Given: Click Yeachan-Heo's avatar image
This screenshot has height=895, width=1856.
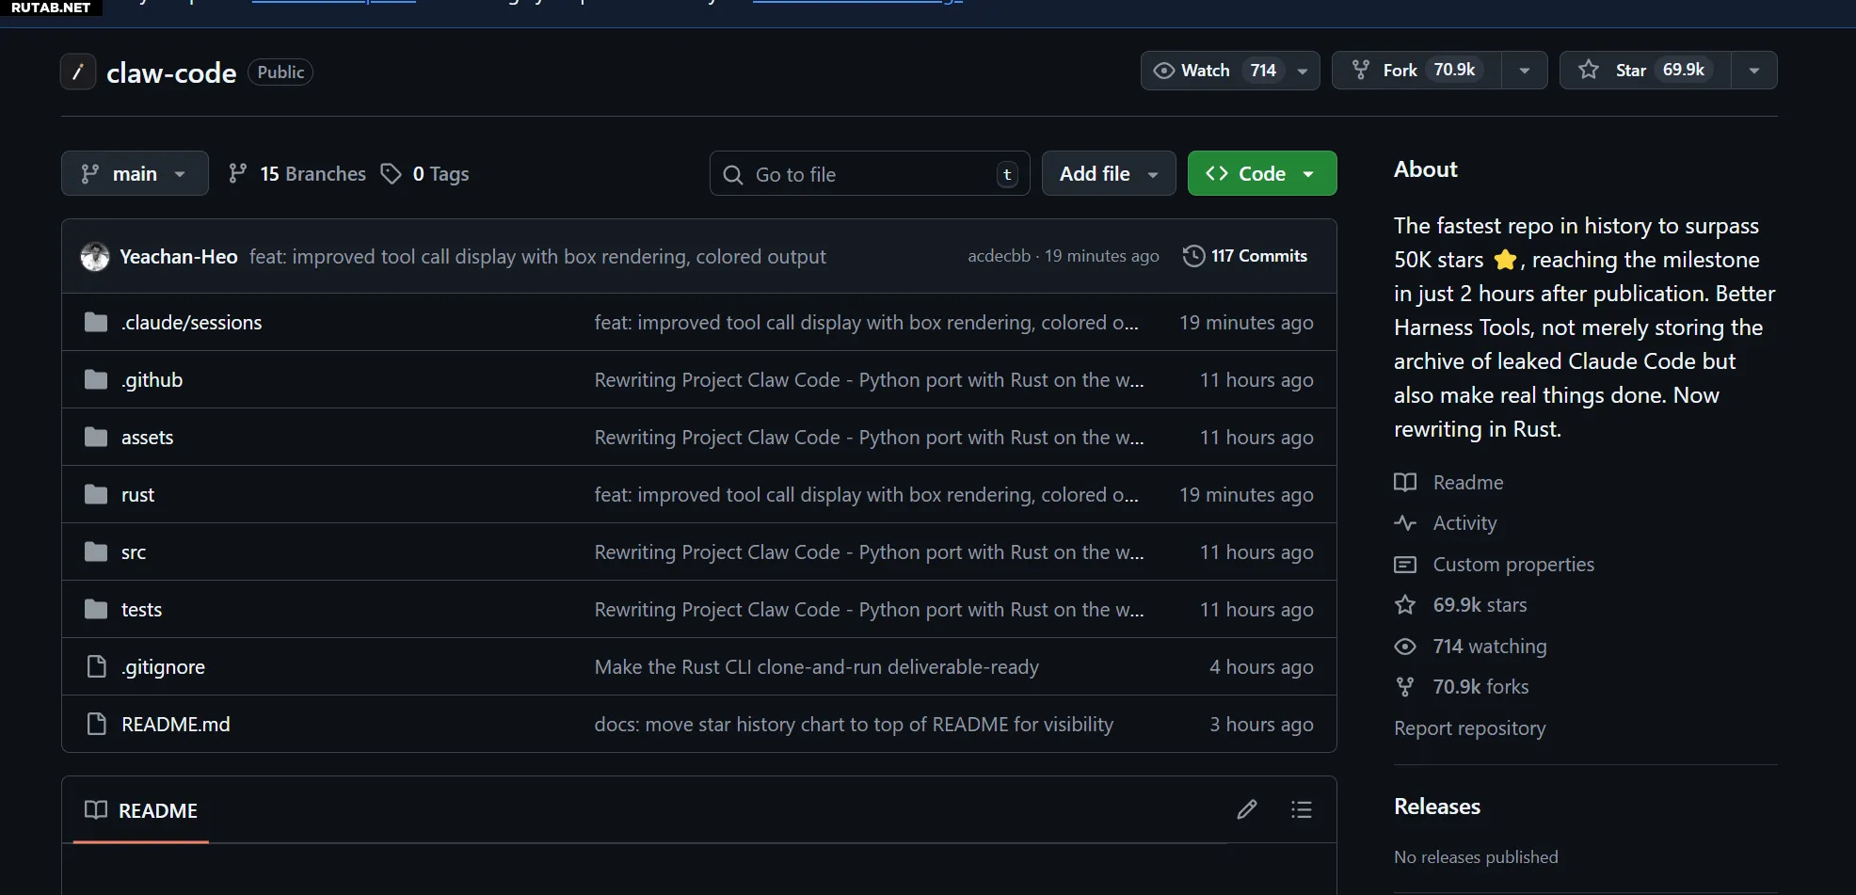Looking at the screenshot, I should [x=95, y=256].
